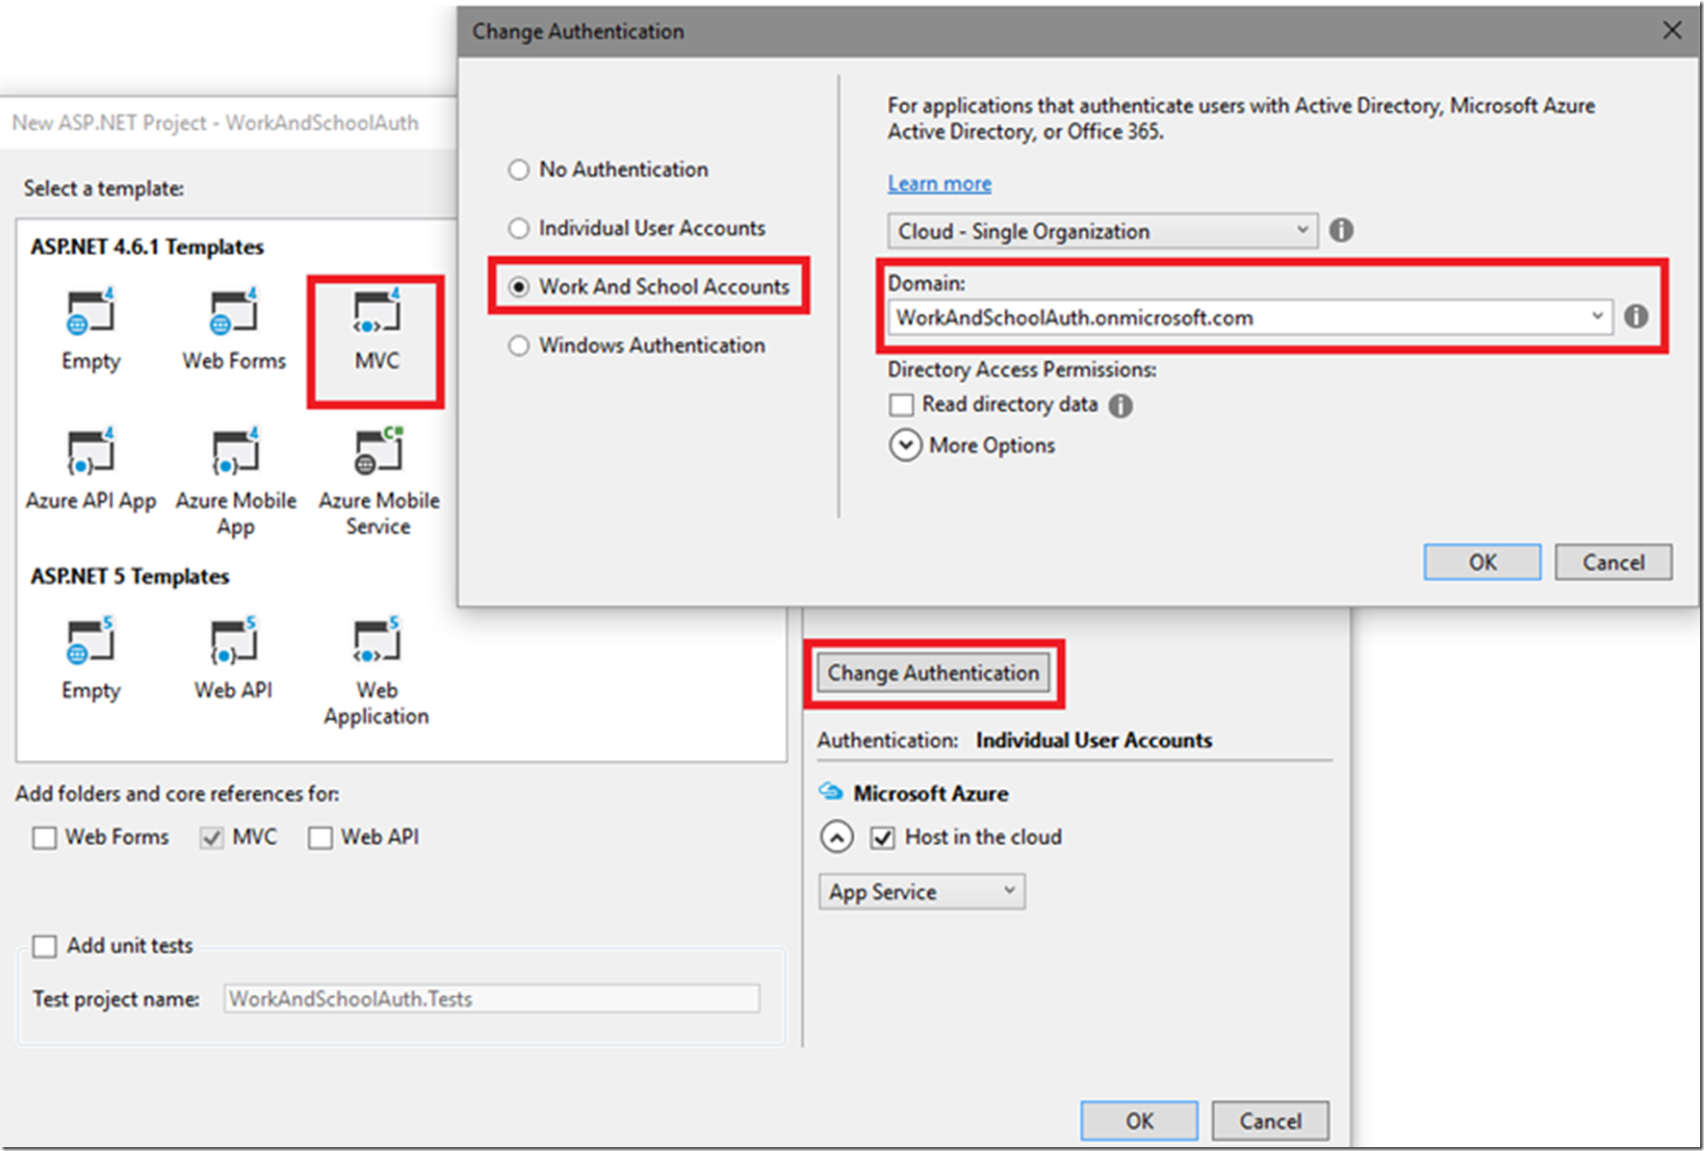Click the Microsoft Azure heading text
Image resolution: width=1704 pixels, height=1151 pixels.
(x=931, y=793)
